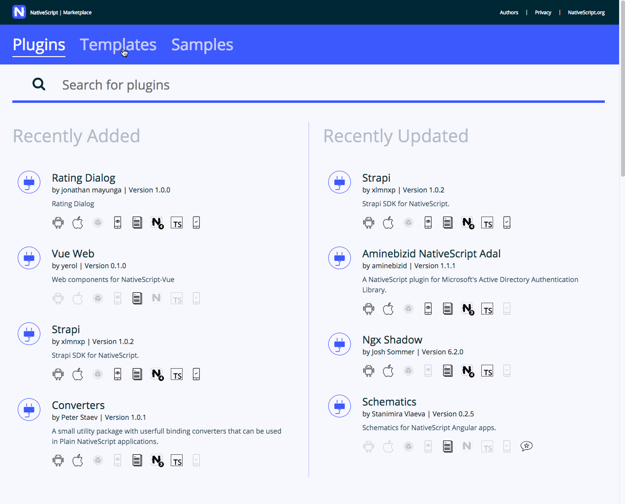Click Apple icon under Ngx Shadow
This screenshot has height=504, width=625.
pyautogui.click(x=388, y=371)
